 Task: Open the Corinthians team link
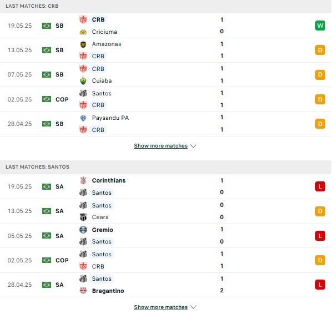109,180
